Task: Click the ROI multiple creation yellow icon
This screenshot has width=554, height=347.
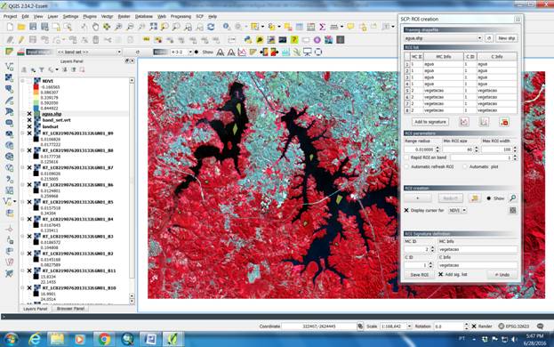Action: click(475, 198)
